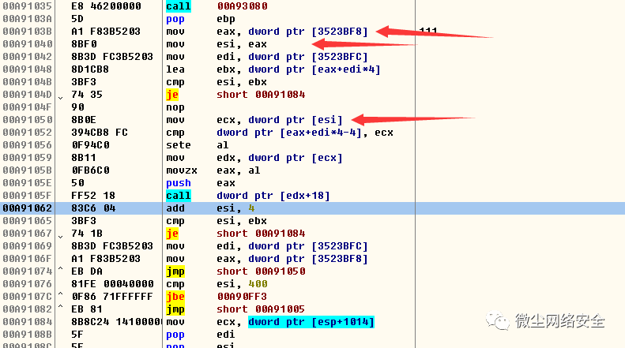The width and height of the screenshot is (625, 348).
Task: Select address 00A91065
Action: point(28,221)
